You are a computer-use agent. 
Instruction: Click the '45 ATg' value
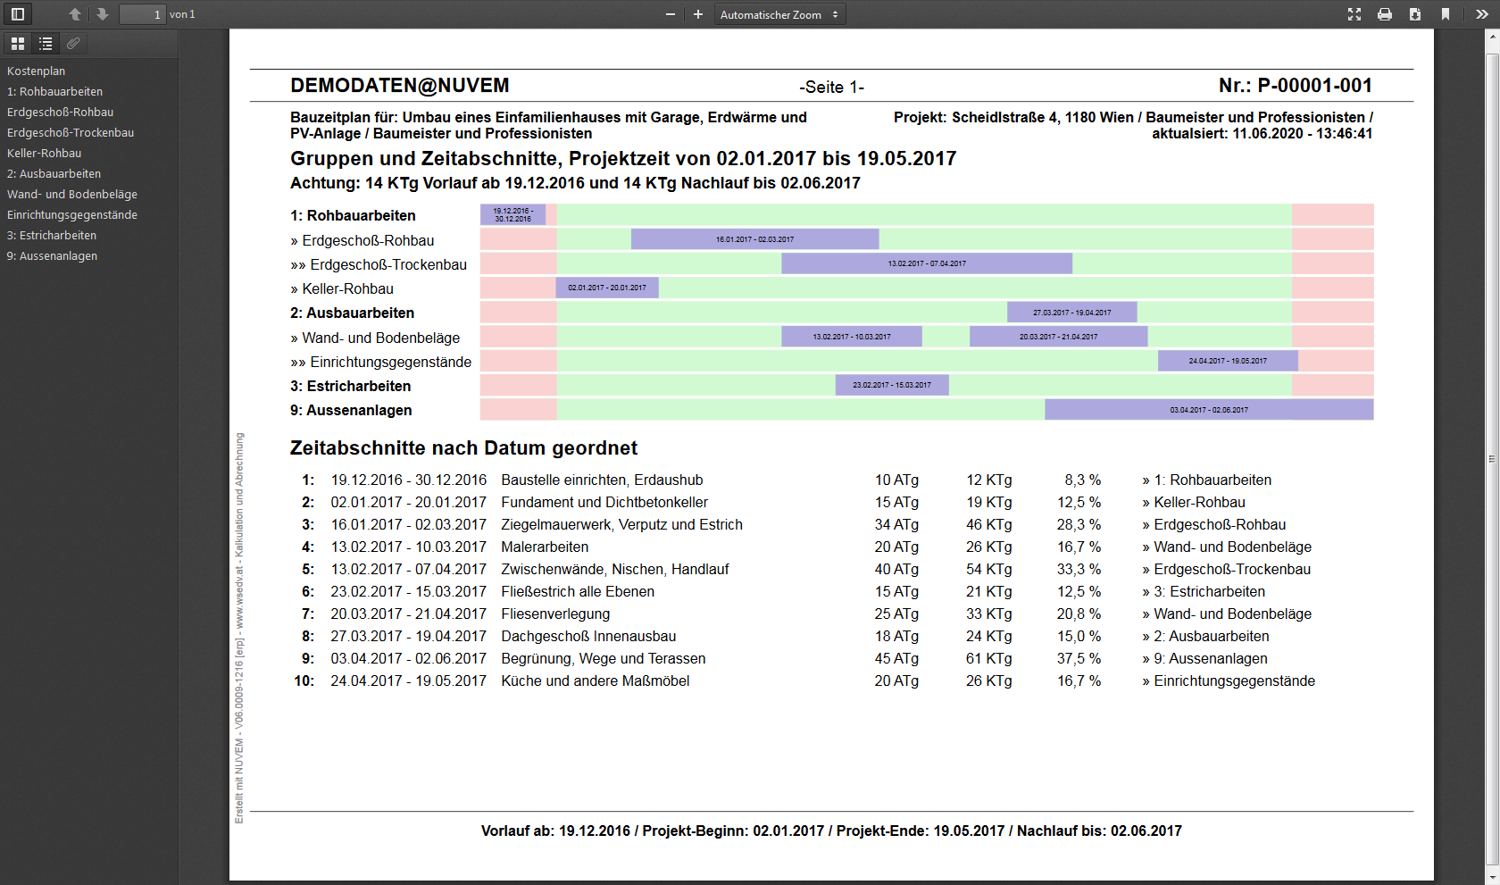(896, 659)
